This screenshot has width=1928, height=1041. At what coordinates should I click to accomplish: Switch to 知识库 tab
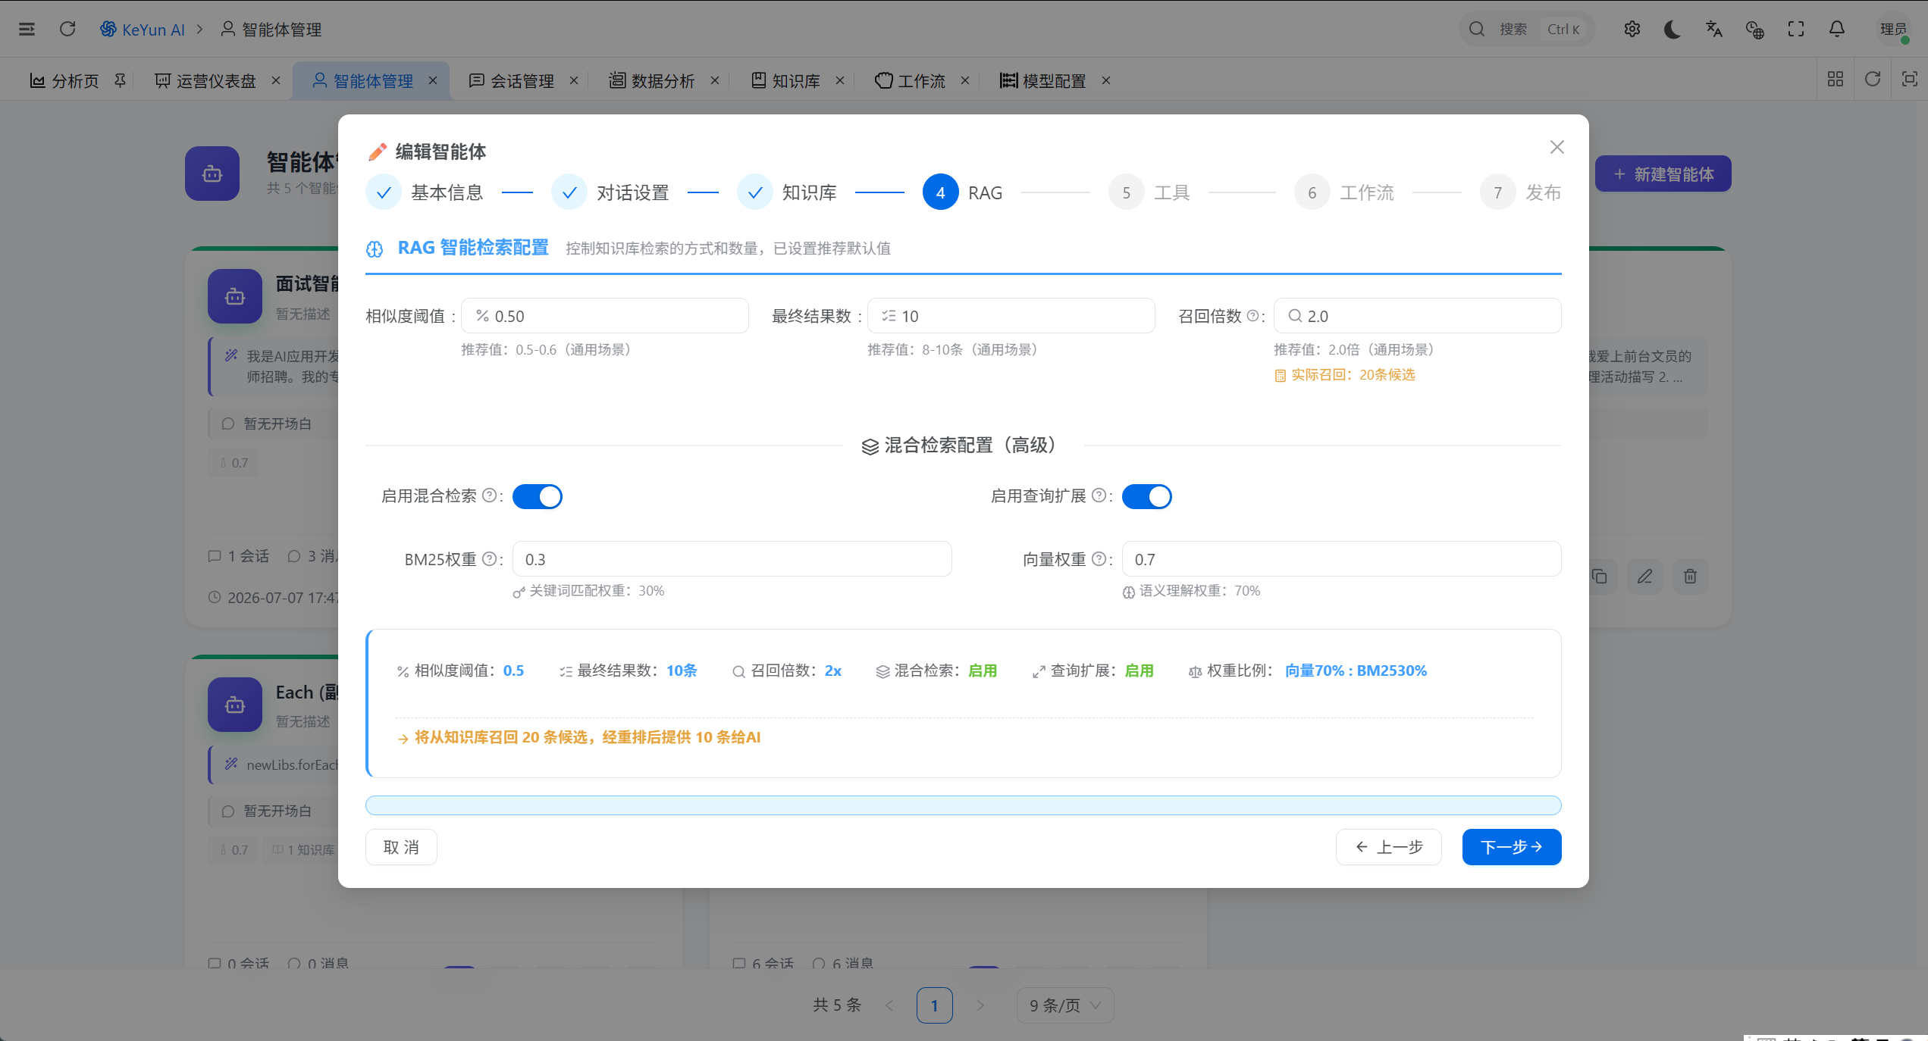click(785, 80)
